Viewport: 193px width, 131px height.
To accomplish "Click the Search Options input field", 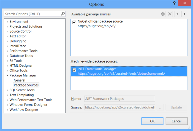I will click(x=32, y=14).
